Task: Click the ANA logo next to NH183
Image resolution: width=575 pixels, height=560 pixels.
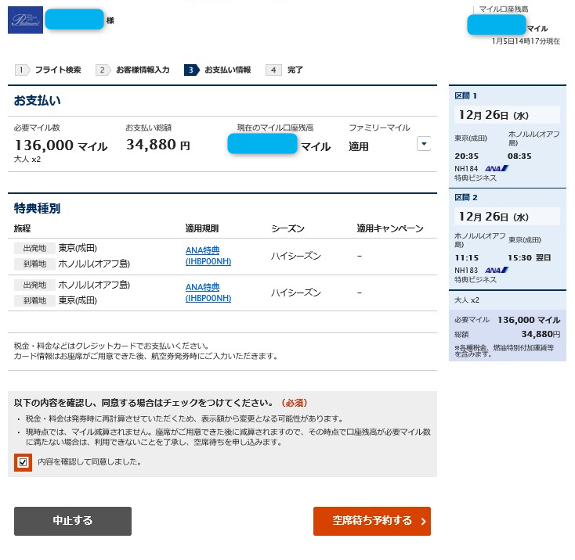Action: tap(497, 270)
